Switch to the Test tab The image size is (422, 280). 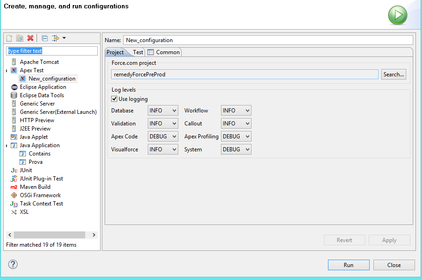coord(138,52)
